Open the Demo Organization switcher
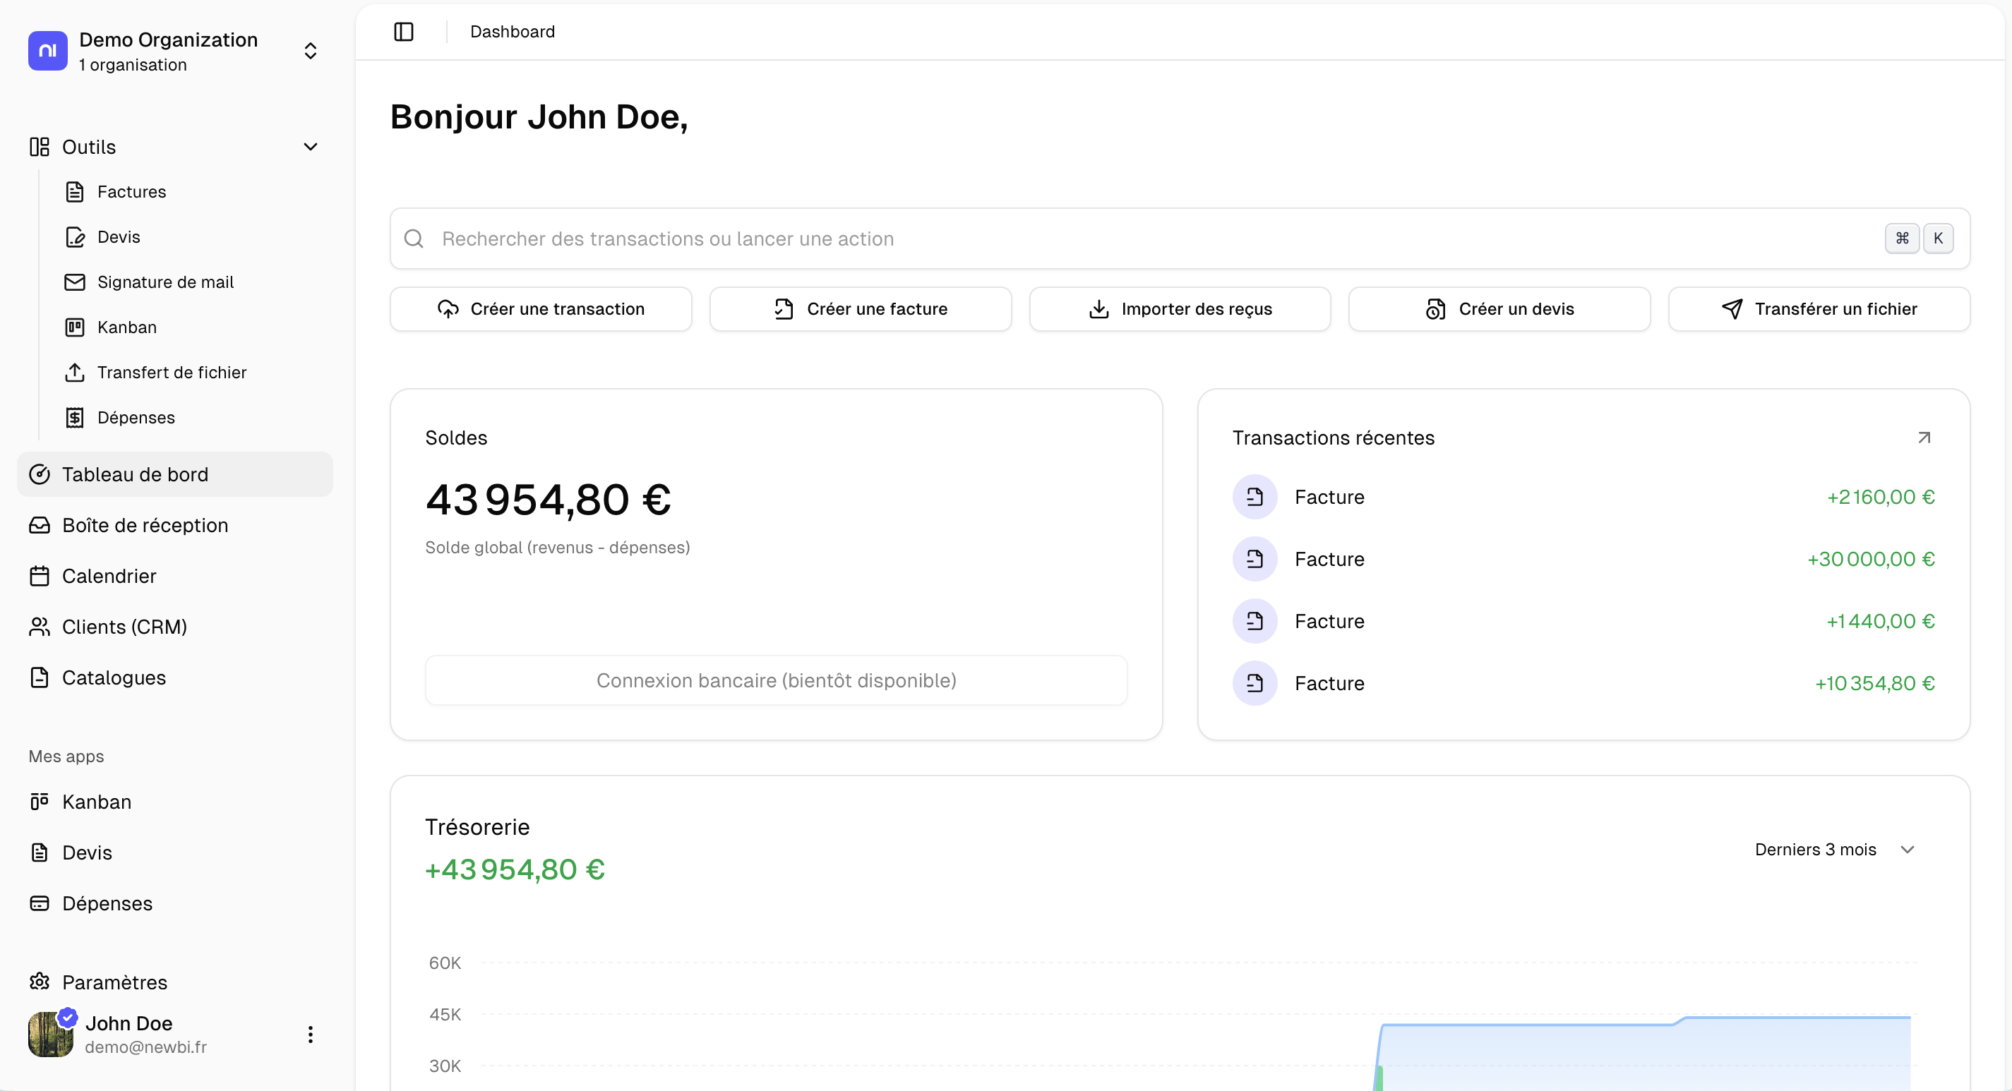This screenshot has height=1091, width=2012. [x=310, y=51]
